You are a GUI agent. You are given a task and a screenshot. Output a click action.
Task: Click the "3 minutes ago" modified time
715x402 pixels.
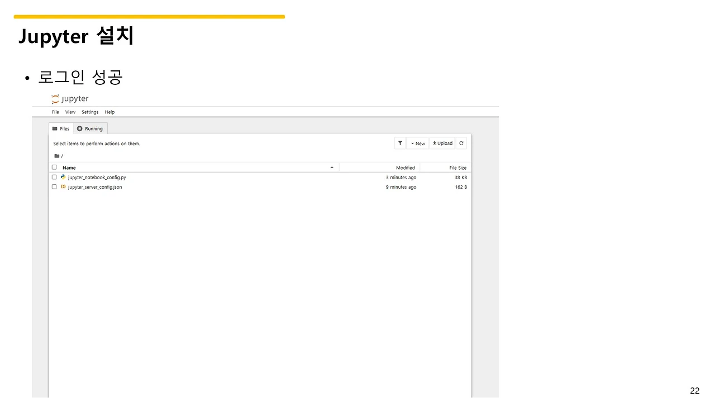click(x=401, y=178)
